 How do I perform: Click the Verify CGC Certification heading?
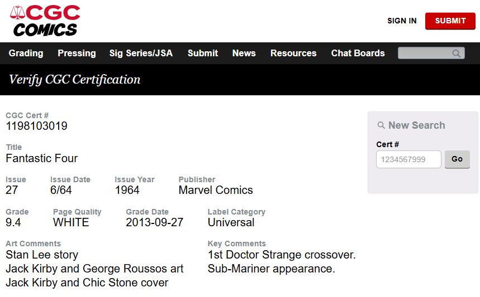[x=74, y=79]
